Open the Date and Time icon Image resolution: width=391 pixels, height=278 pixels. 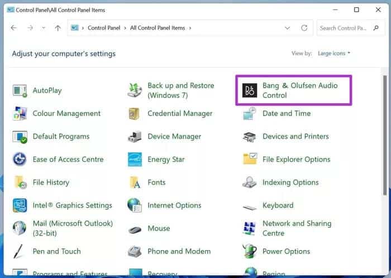click(249, 113)
